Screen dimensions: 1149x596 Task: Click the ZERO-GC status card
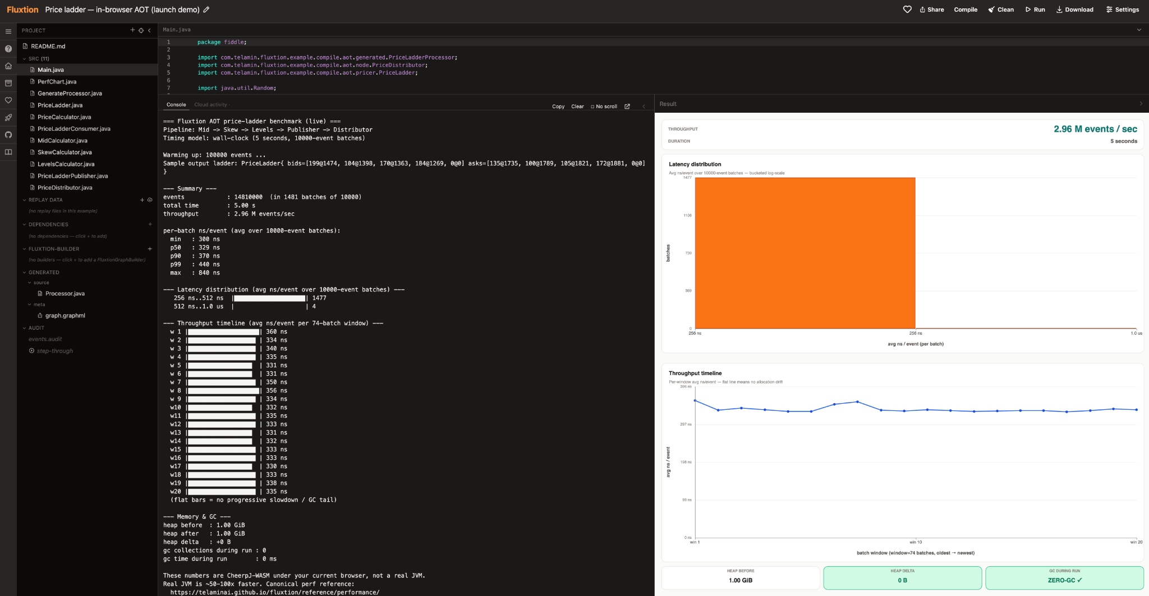pos(1064,577)
